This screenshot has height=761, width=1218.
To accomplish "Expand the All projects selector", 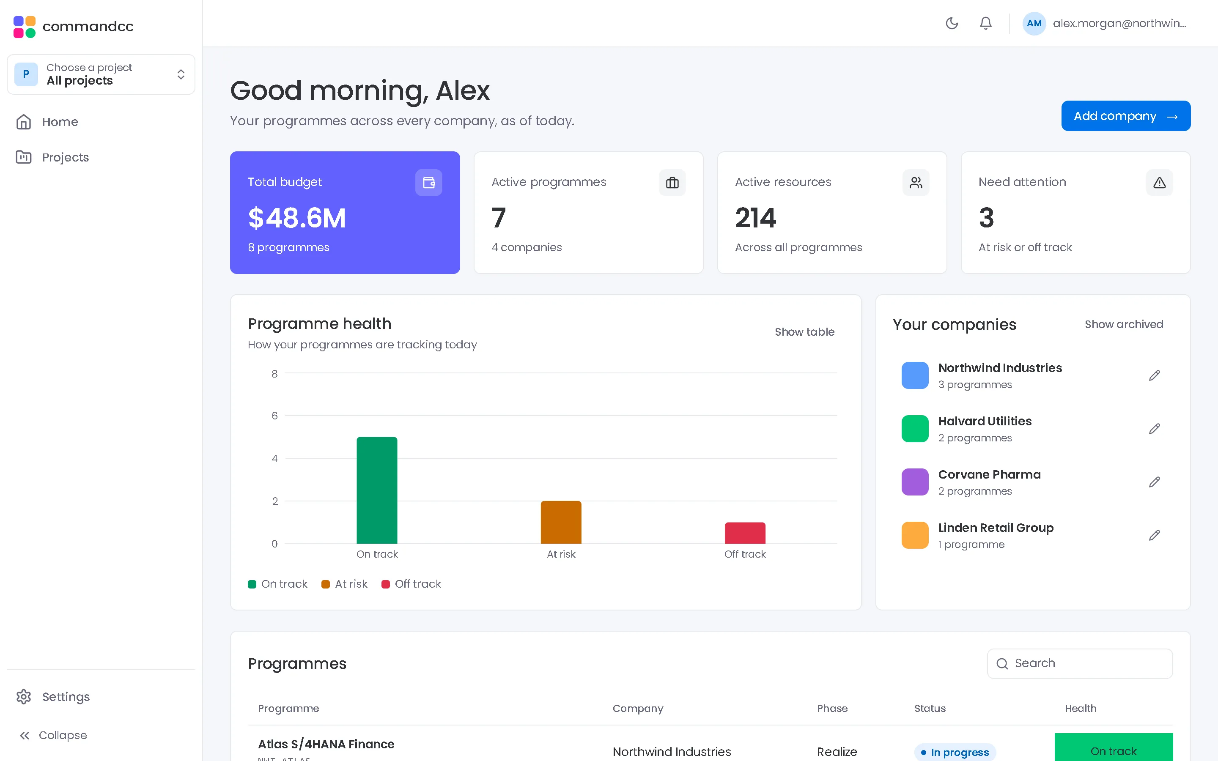I will point(101,74).
